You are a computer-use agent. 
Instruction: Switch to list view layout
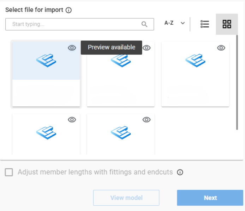205,24
